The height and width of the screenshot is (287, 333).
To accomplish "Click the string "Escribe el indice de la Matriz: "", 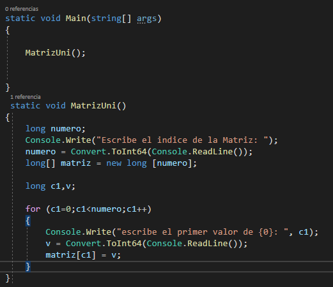I will (182, 140).
